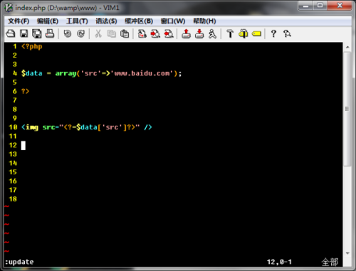
Task: Undo last change toolbar icon
Action: (68, 33)
